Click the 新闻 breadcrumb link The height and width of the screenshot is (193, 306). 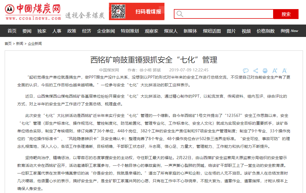point(20,44)
